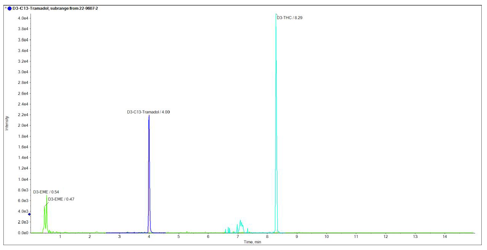Image resolution: width=487 pixels, height=250 pixels.
Task: Select the D3-THC / 8.29 peak label
Action: pos(290,17)
